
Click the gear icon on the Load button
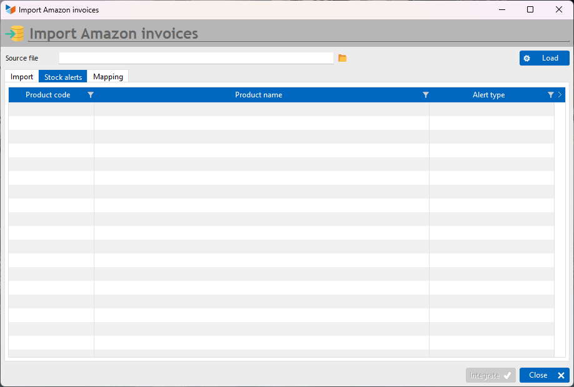click(526, 59)
